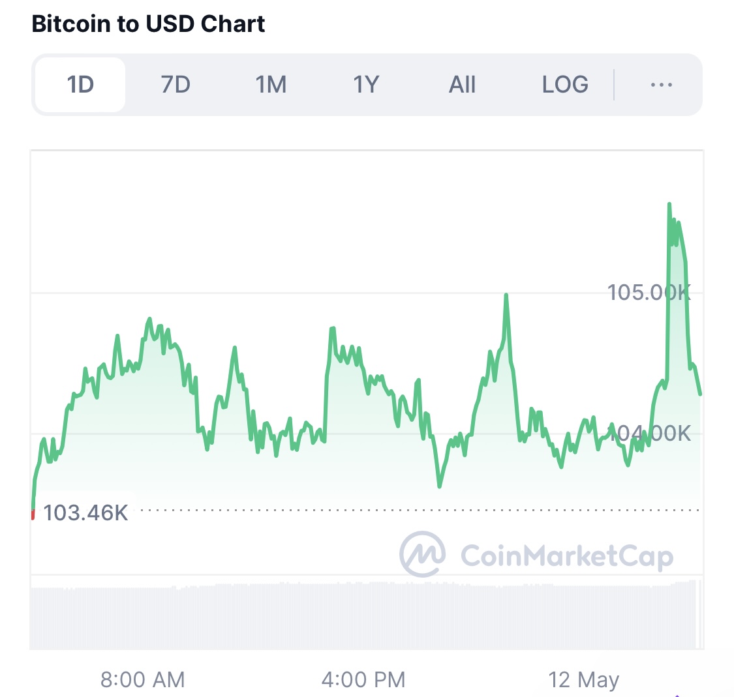Click the CoinMarketCap watermark text
This screenshot has width=734, height=697.
568,556
